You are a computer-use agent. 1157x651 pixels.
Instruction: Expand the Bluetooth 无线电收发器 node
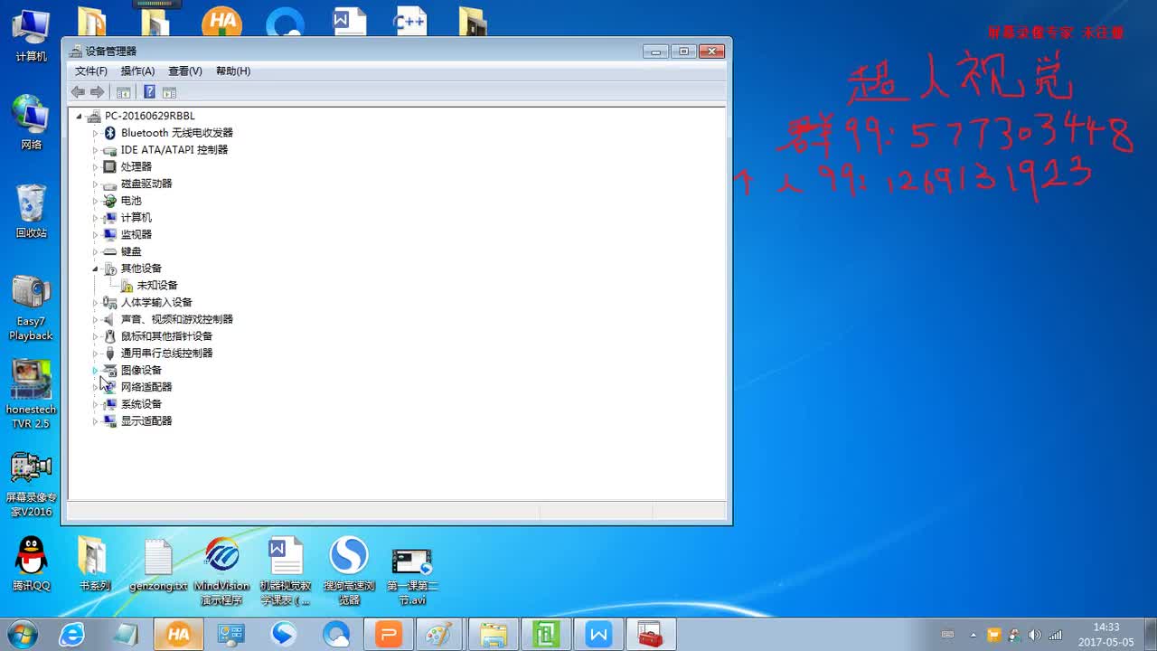click(95, 133)
